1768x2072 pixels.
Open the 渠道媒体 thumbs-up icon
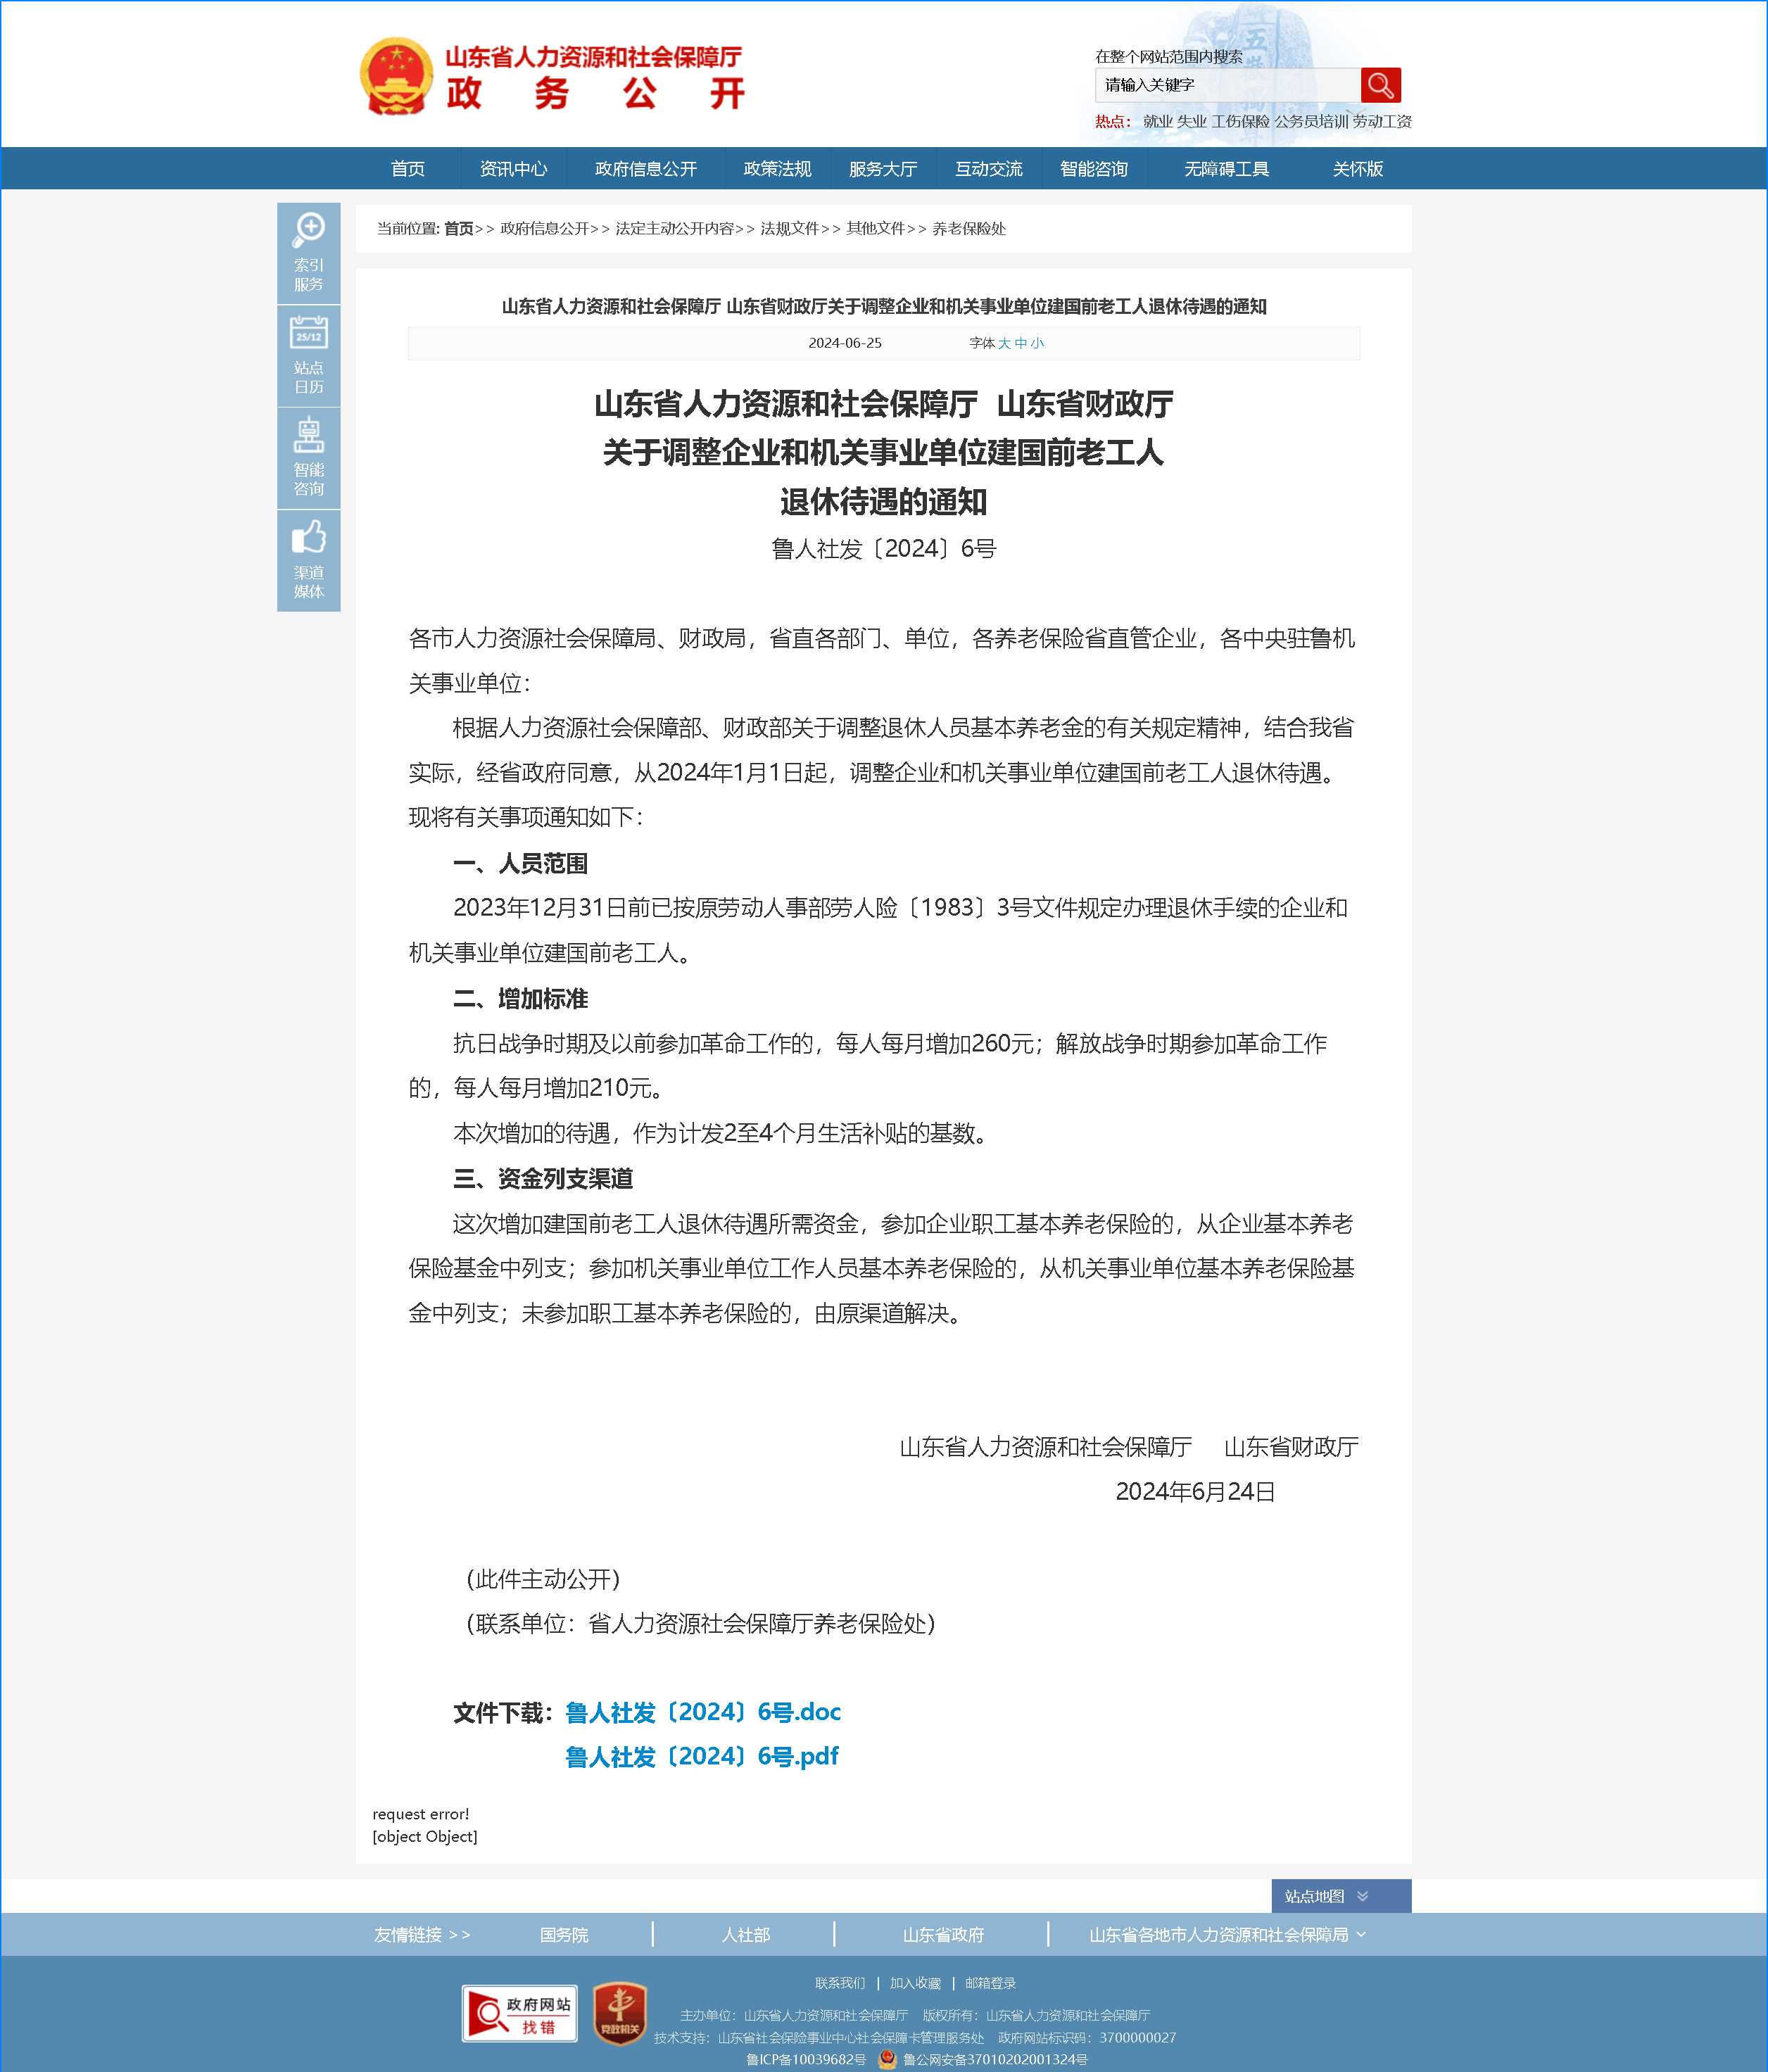point(308,560)
